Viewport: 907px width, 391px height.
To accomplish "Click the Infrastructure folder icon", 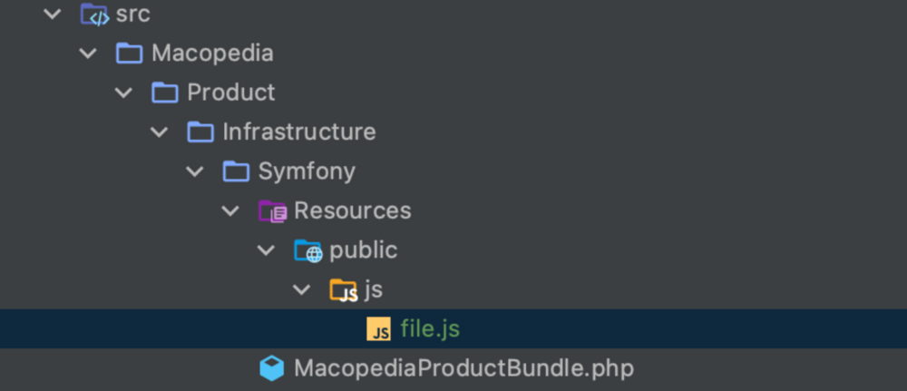I will point(200,132).
